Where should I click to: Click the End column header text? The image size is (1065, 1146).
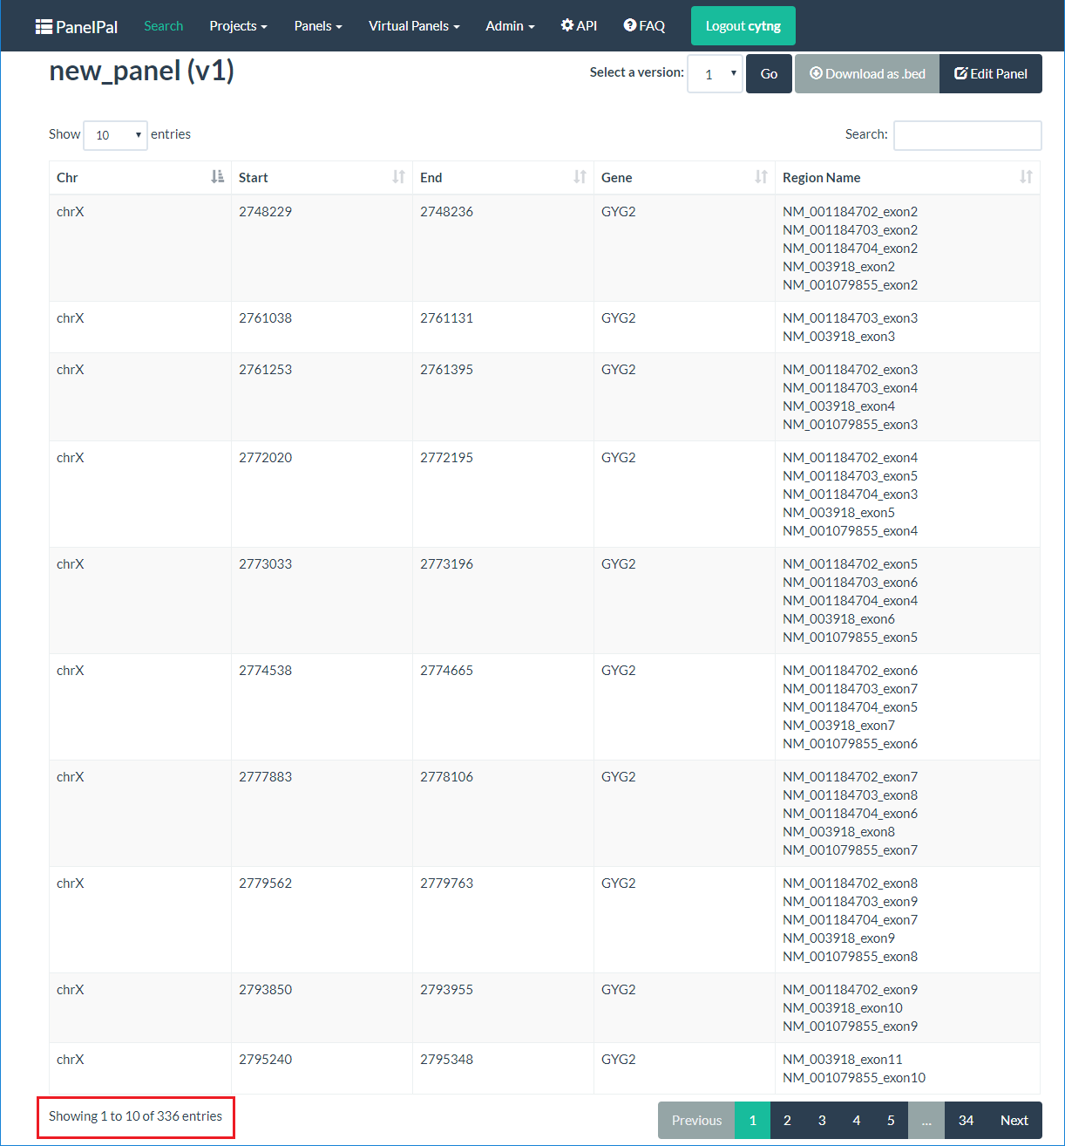pyautogui.click(x=431, y=177)
